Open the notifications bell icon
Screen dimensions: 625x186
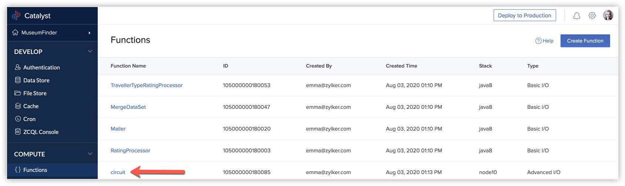(x=577, y=15)
